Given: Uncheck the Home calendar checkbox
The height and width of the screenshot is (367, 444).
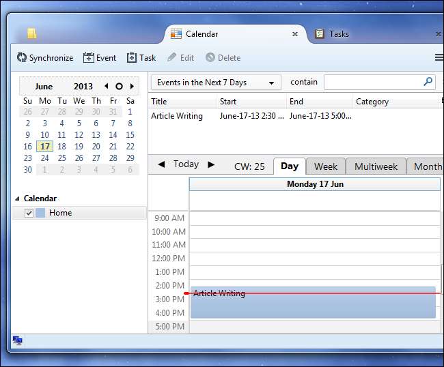Looking at the screenshot, I should 29,213.
